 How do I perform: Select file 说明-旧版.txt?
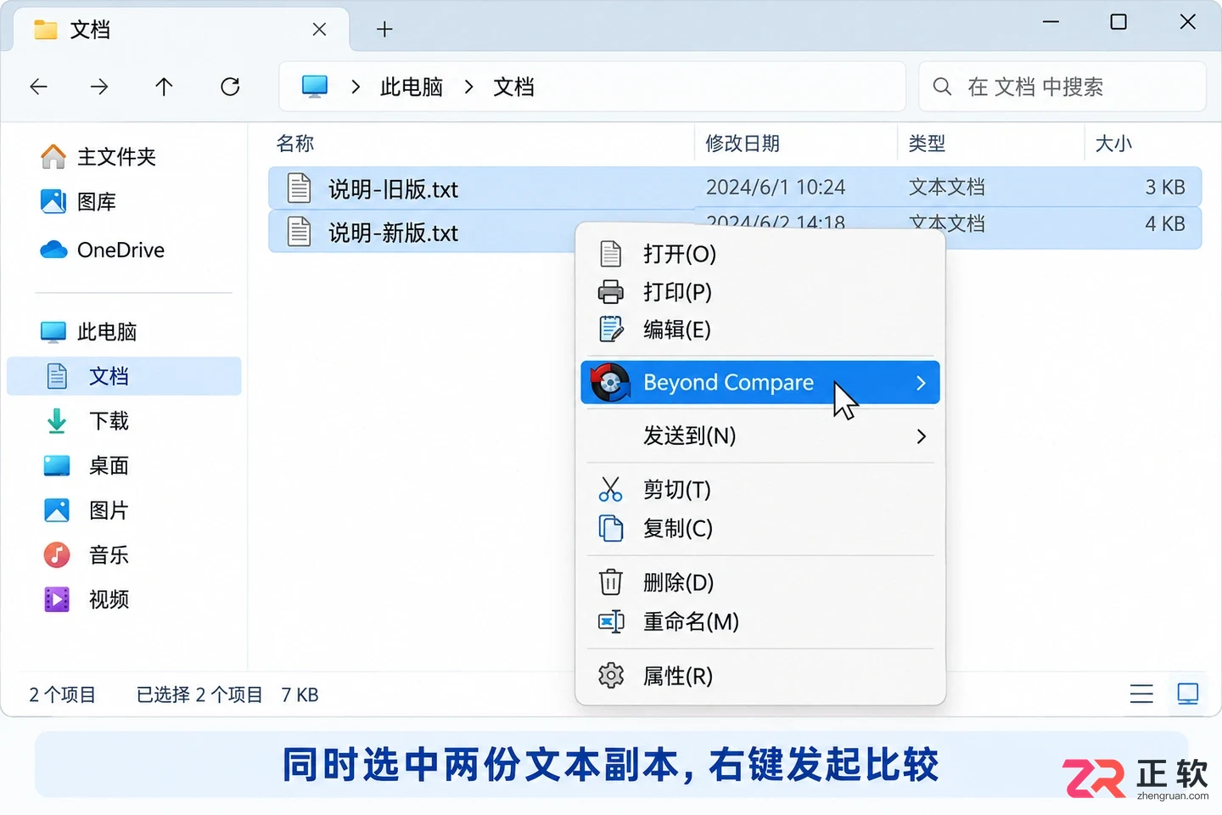[x=735, y=188]
